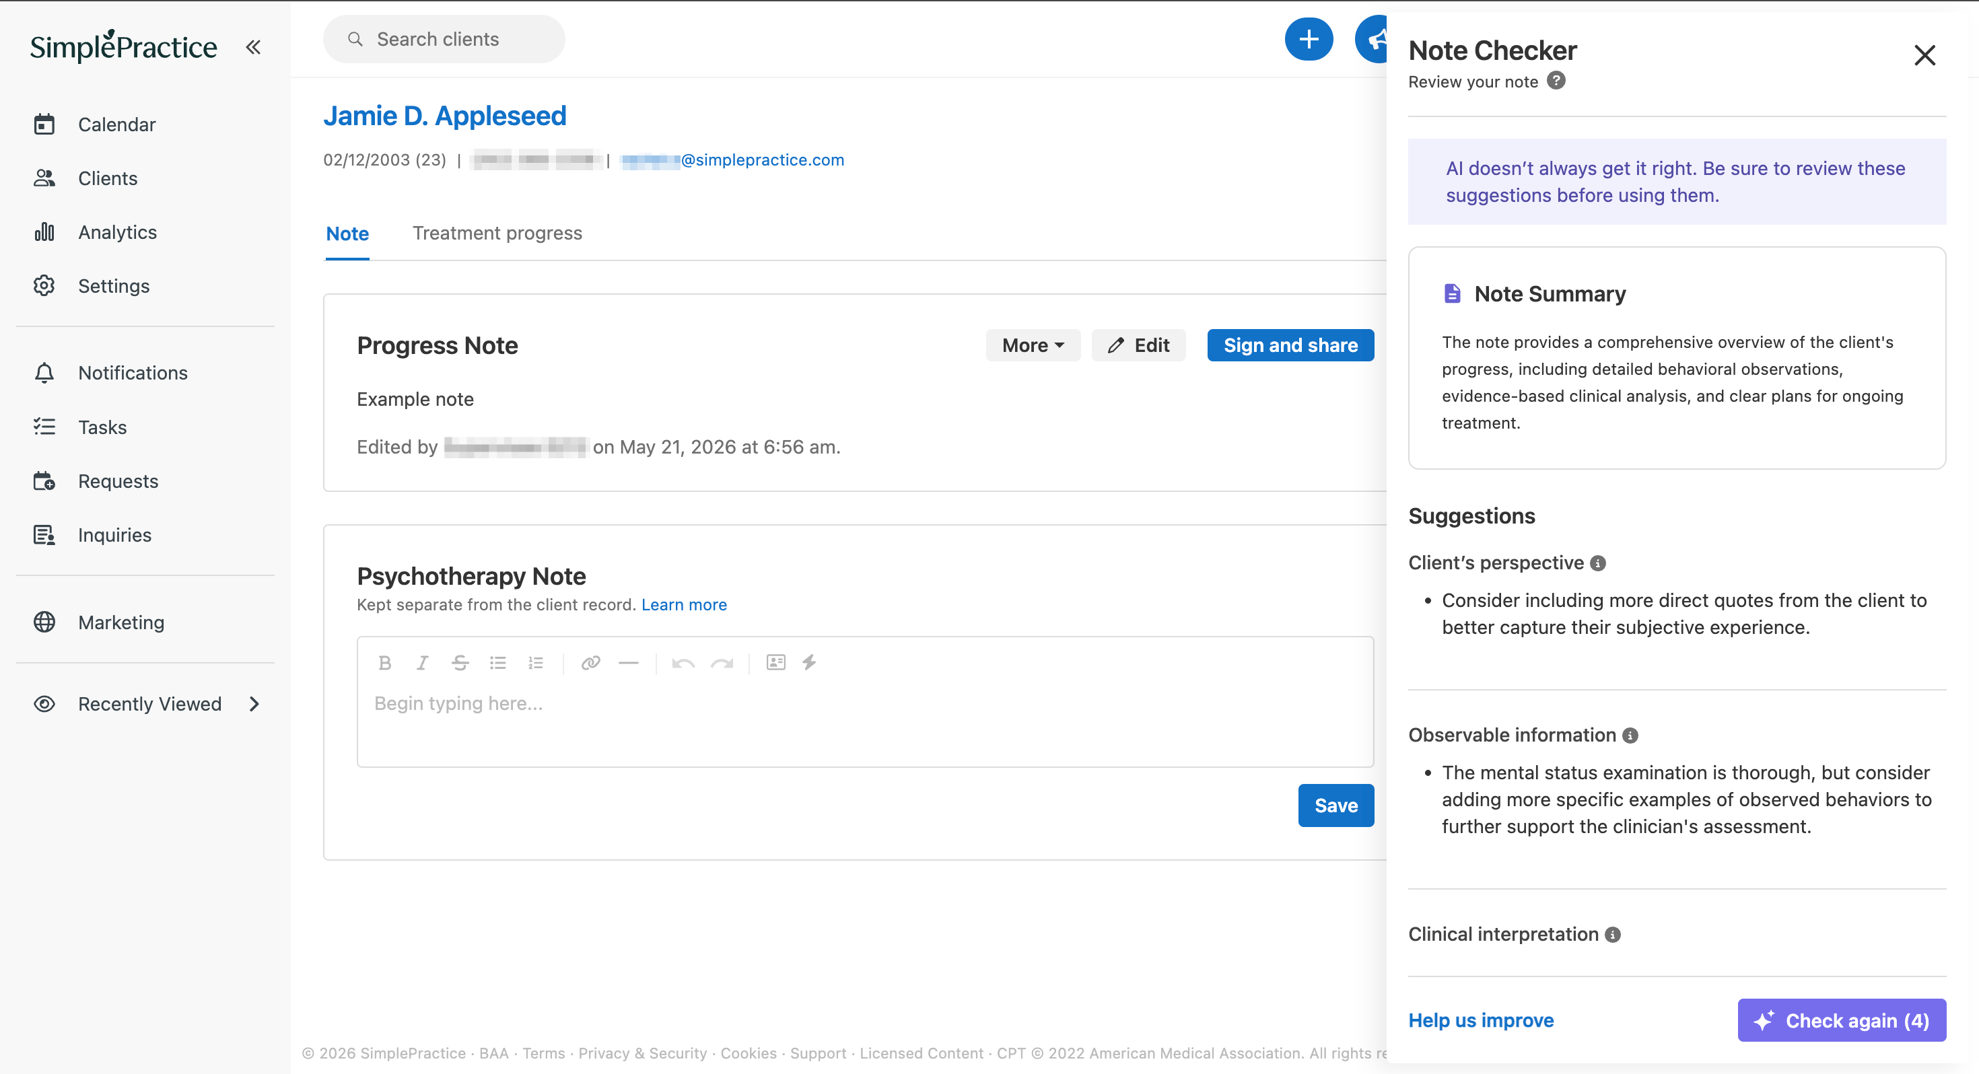Toggle bold formatting in note editor

coord(385,662)
